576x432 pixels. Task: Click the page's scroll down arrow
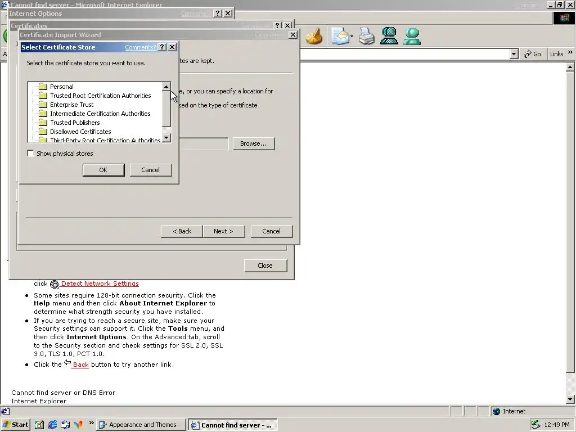[x=570, y=399]
